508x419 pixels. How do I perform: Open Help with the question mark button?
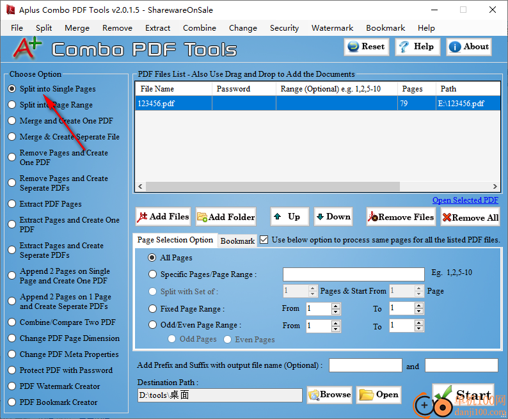418,47
